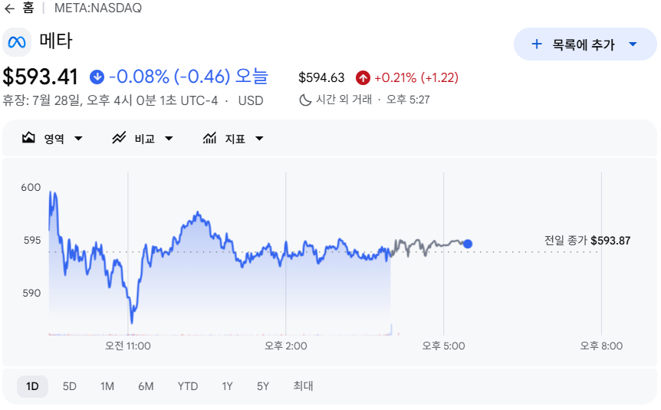Add Meta via 목록에 추가 button

click(585, 44)
